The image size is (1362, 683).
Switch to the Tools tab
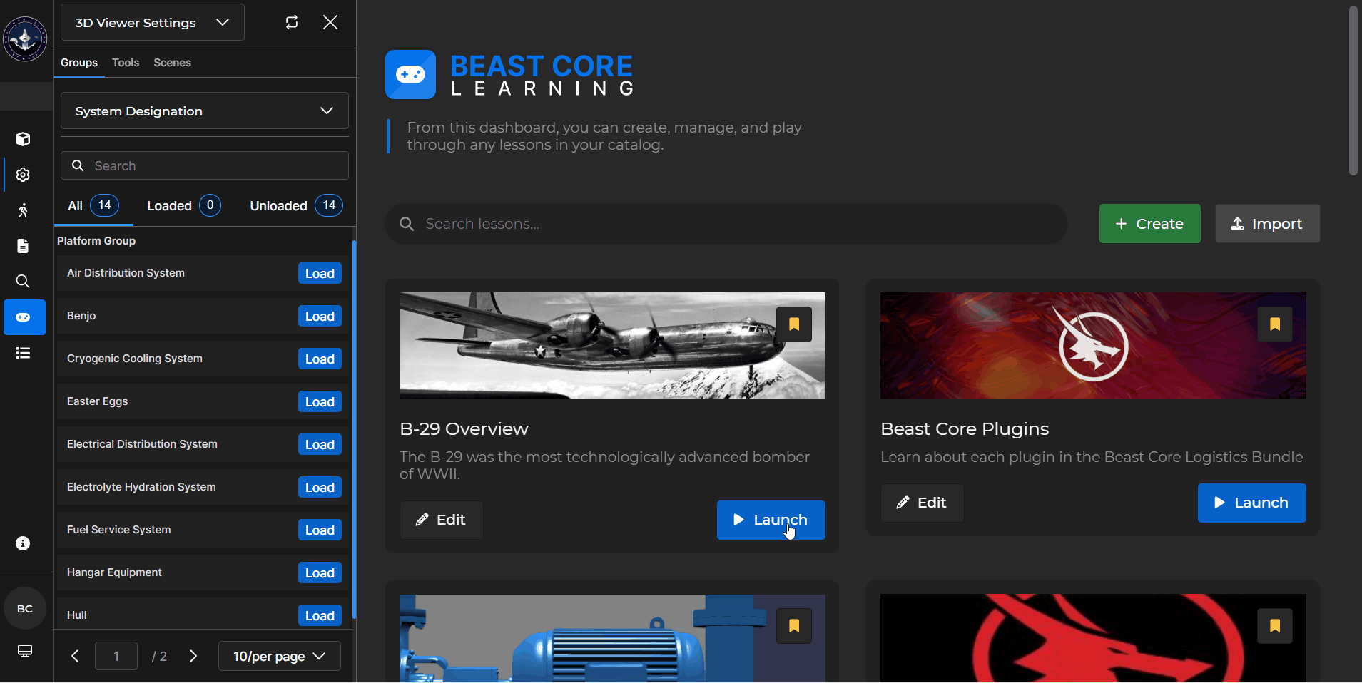pyautogui.click(x=126, y=63)
